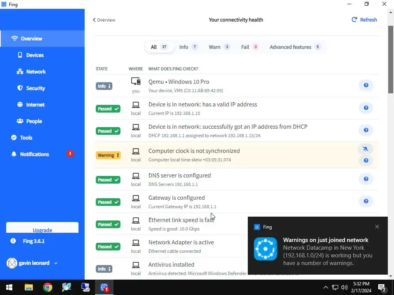
Task: Click the local laptop icon on DNS row
Action: click(x=136, y=176)
